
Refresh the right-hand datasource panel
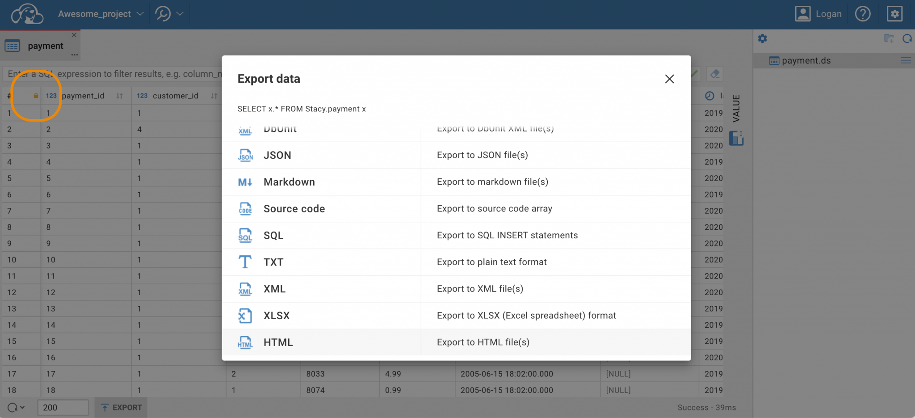908,38
